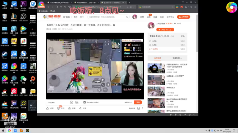Reload the page with the refresh icon
This screenshot has height=133, width=238.
click(57, 7)
